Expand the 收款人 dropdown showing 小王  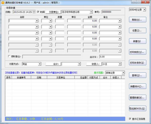119,64
